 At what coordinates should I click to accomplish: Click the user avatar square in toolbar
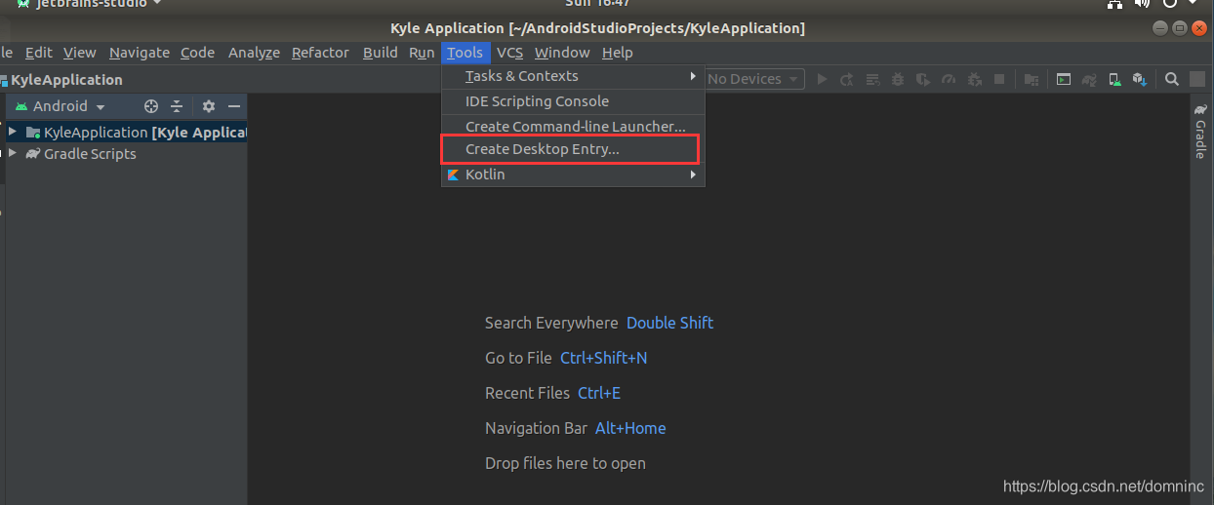point(1196,79)
